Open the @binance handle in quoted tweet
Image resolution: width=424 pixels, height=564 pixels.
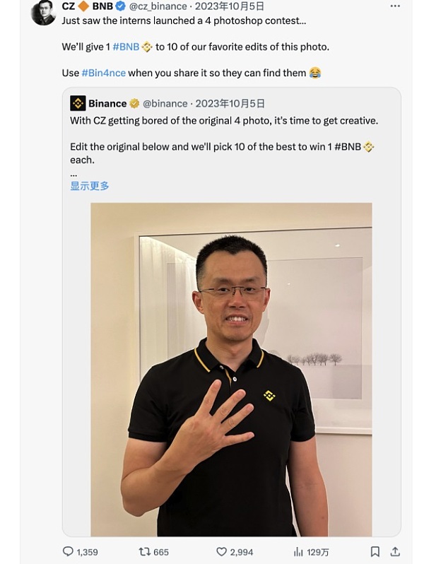pyautogui.click(x=165, y=104)
